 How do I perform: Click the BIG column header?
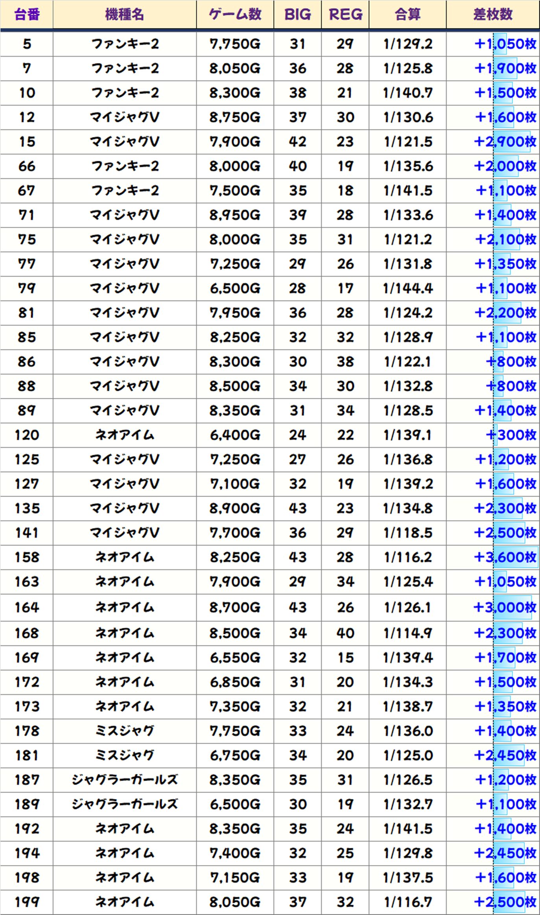coord(297,15)
